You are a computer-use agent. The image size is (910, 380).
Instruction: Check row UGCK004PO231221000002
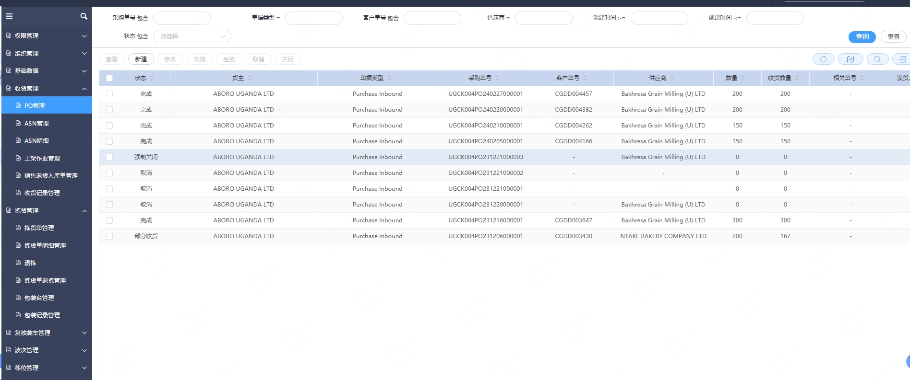tap(109, 173)
